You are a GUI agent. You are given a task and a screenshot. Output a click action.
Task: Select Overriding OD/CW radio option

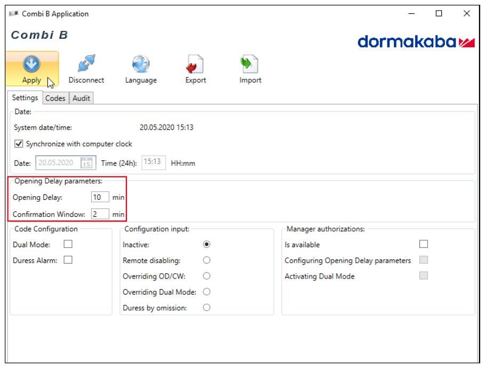pos(207,276)
